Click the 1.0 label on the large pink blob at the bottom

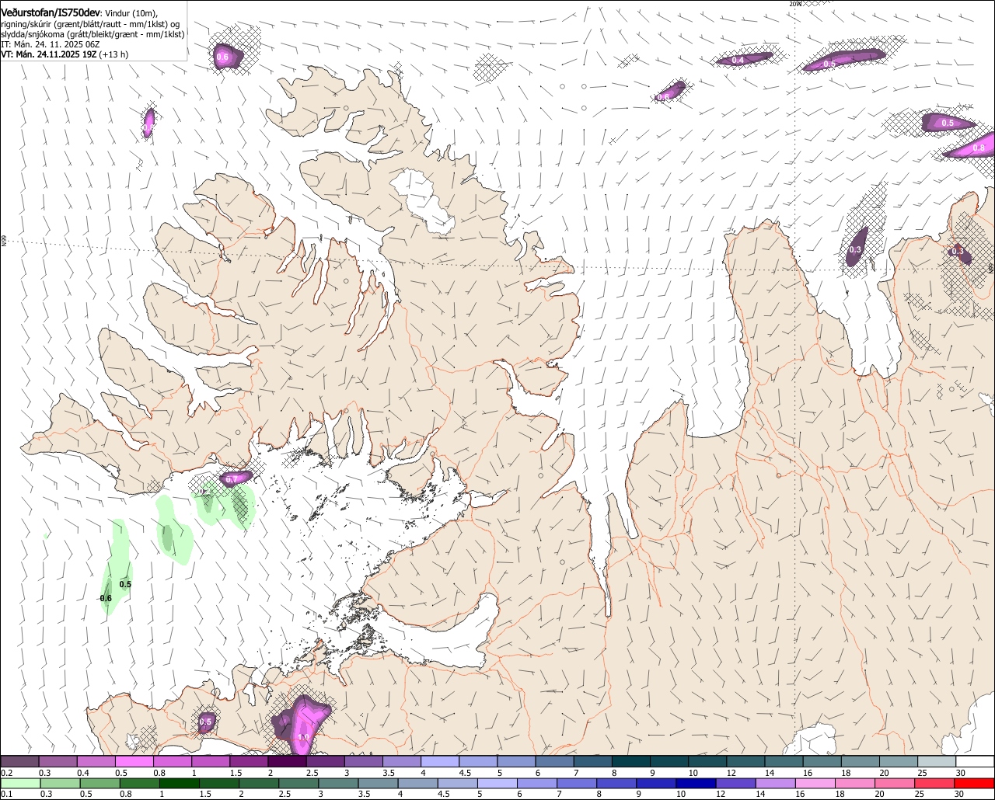[304, 738]
